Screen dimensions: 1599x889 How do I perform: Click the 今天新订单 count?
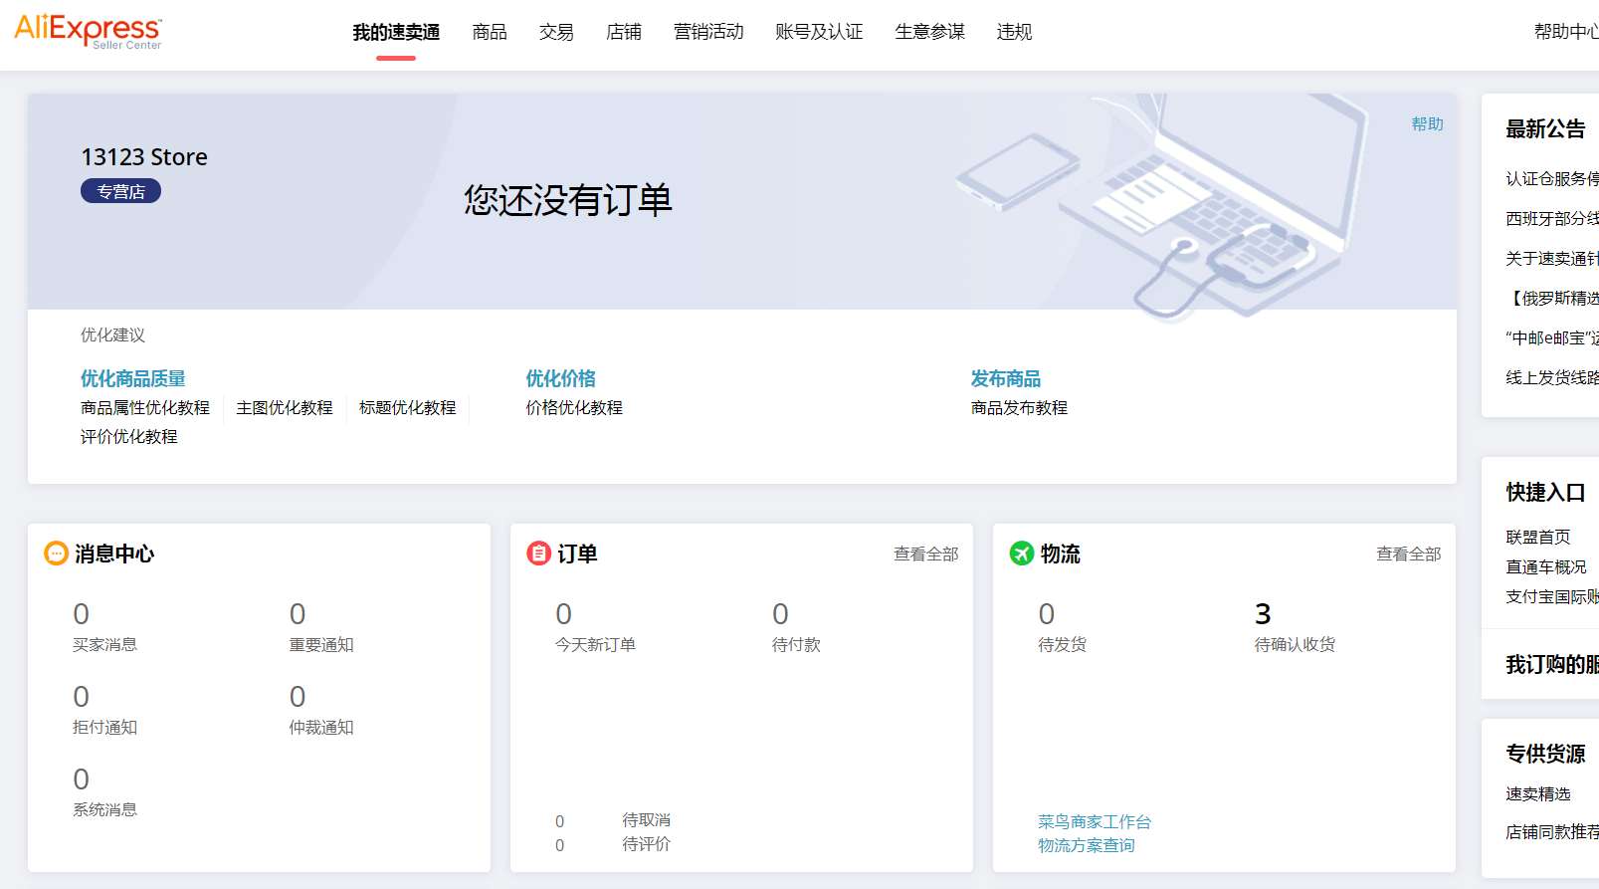[564, 613]
